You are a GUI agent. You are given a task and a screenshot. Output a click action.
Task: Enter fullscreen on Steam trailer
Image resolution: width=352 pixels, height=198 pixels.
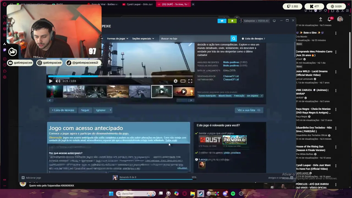click(x=190, y=81)
